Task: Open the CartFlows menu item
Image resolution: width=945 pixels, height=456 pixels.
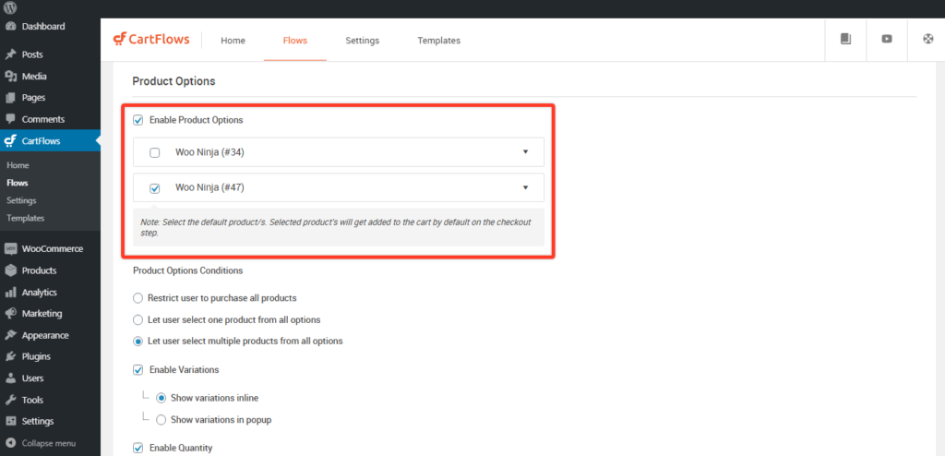Action: 41,141
